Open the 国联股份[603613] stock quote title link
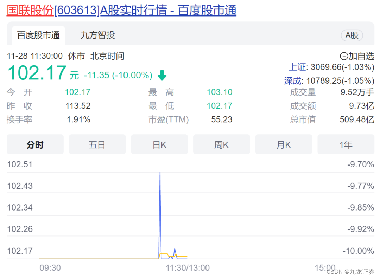 click(121, 10)
